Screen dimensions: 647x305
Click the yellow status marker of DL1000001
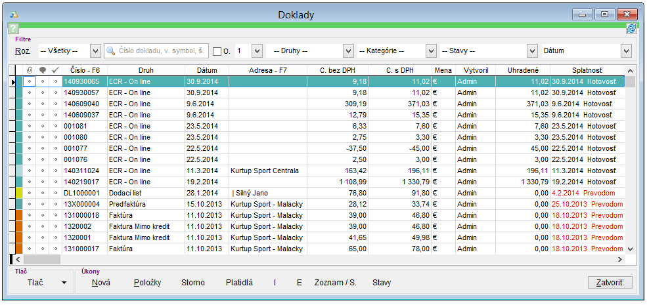(x=19, y=193)
